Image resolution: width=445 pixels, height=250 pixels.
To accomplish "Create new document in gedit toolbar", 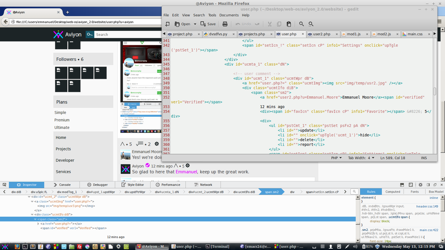I will pyautogui.click(x=167, y=24).
